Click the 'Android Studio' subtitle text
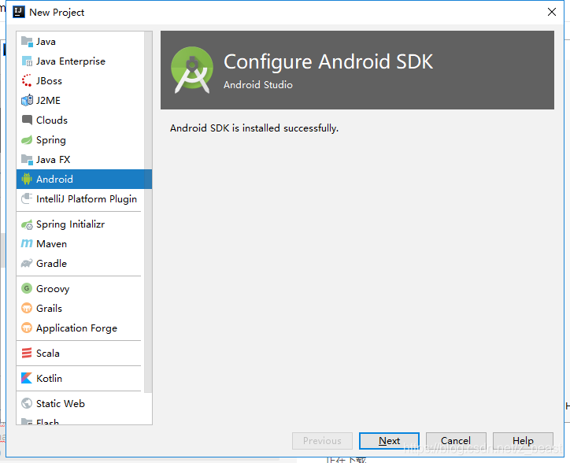Viewport: 570px width, 463px height. [x=258, y=85]
